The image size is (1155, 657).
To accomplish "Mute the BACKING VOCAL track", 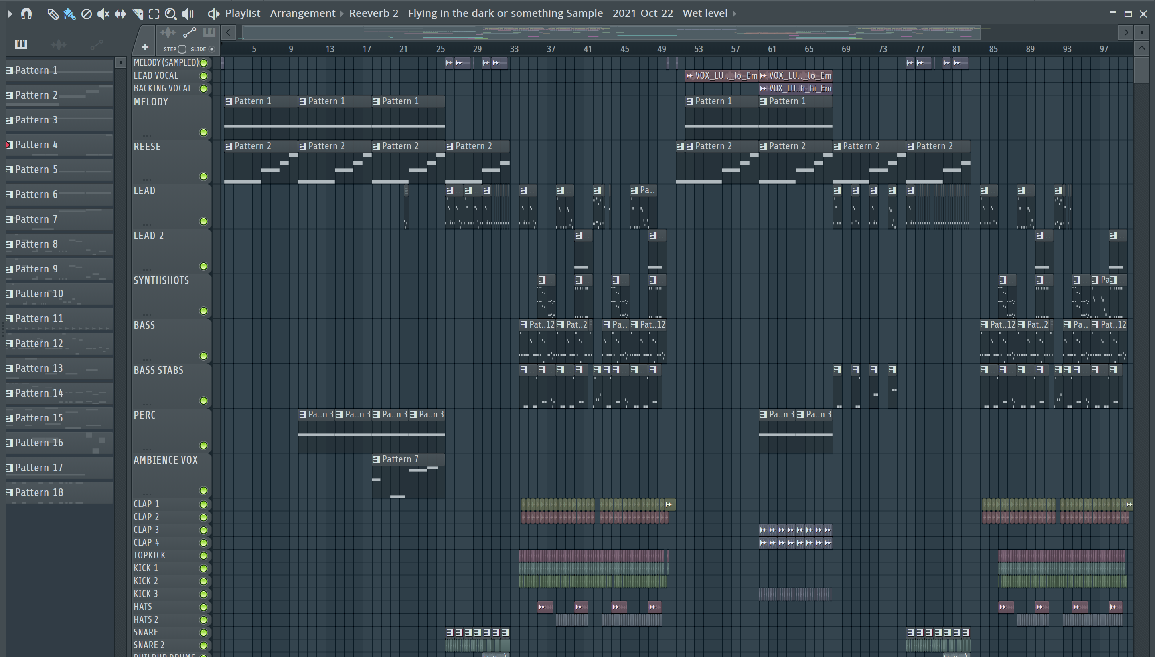I will coord(204,89).
